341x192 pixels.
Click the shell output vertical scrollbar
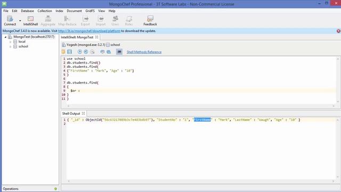[338, 148]
